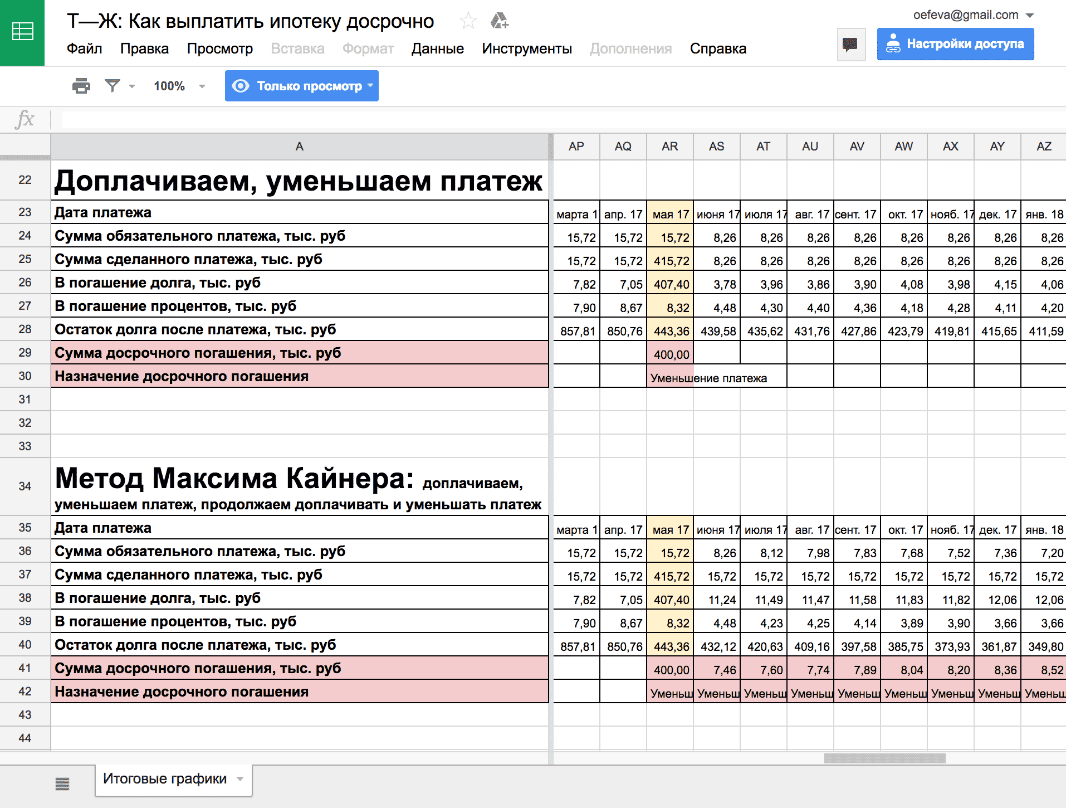Click the add to Drive icon
The height and width of the screenshot is (808, 1066).
coord(499,21)
